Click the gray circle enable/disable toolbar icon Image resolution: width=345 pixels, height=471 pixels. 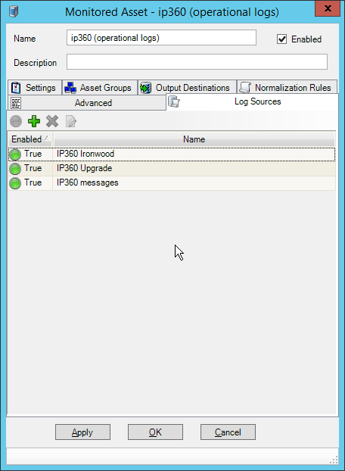click(x=16, y=121)
